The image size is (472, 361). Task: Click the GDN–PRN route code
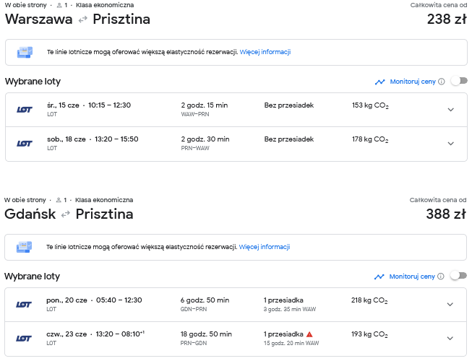(194, 309)
